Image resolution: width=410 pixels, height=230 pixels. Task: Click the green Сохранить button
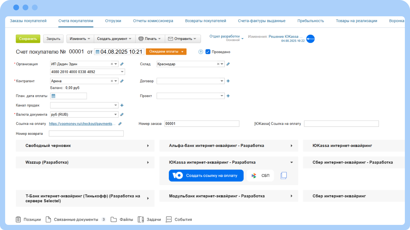coord(28,39)
